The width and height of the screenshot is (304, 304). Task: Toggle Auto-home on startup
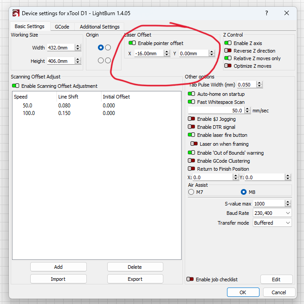(191, 94)
